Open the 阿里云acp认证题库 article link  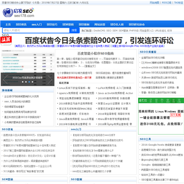(114, 103)
